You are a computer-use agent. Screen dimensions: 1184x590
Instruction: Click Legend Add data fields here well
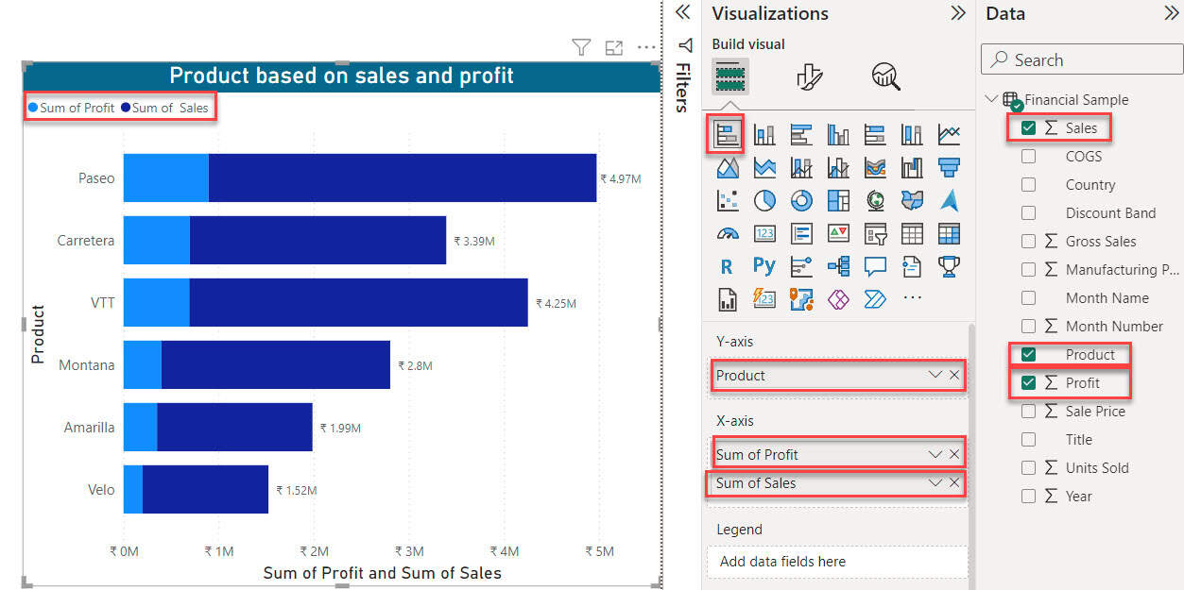[837, 561]
